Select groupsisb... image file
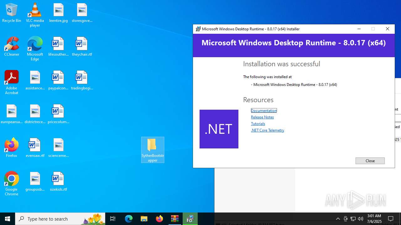This screenshot has width=401, height=225. (x=35, y=182)
